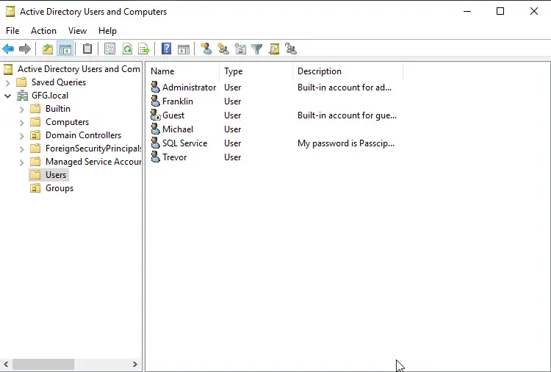
Task: Click the Administrator user icon
Action: pos(155,87)
